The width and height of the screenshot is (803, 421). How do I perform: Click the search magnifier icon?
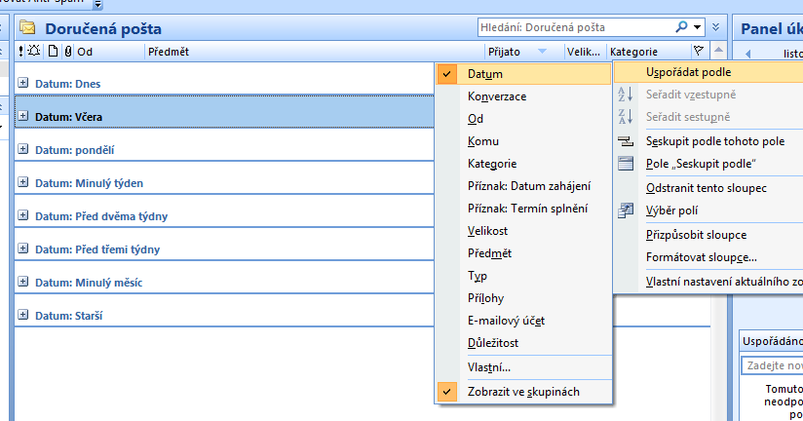pyautogui.click(x=683, y=27)
